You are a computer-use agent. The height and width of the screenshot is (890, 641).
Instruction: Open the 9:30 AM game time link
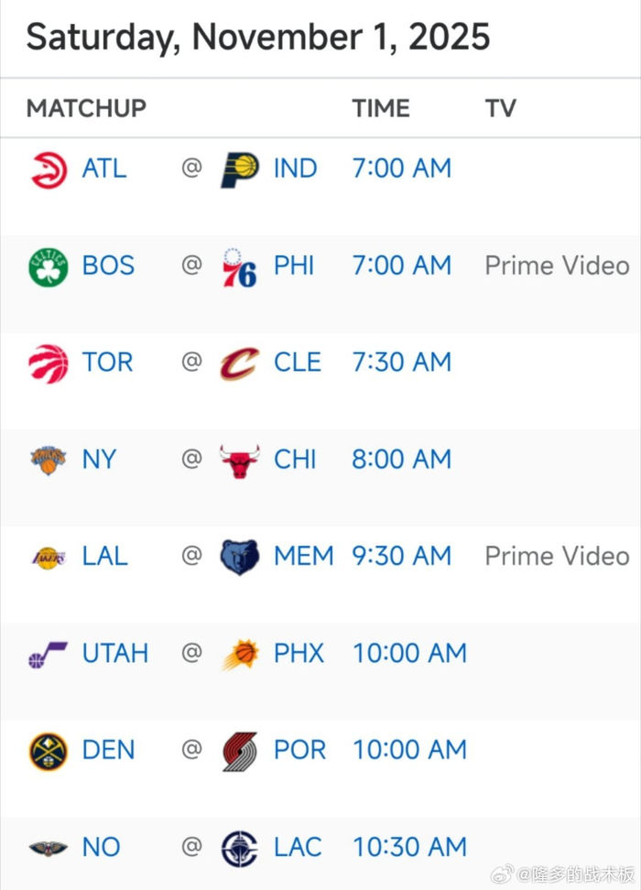click(401, 556)
